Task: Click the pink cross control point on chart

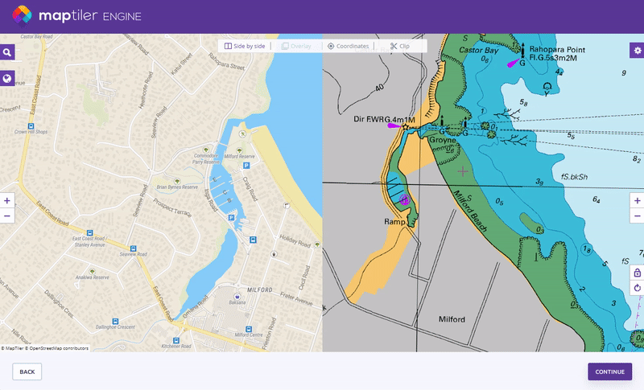Action: (x=462, y=171)
